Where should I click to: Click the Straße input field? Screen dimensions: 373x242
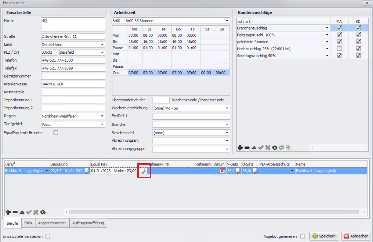(x=73, y=36)
